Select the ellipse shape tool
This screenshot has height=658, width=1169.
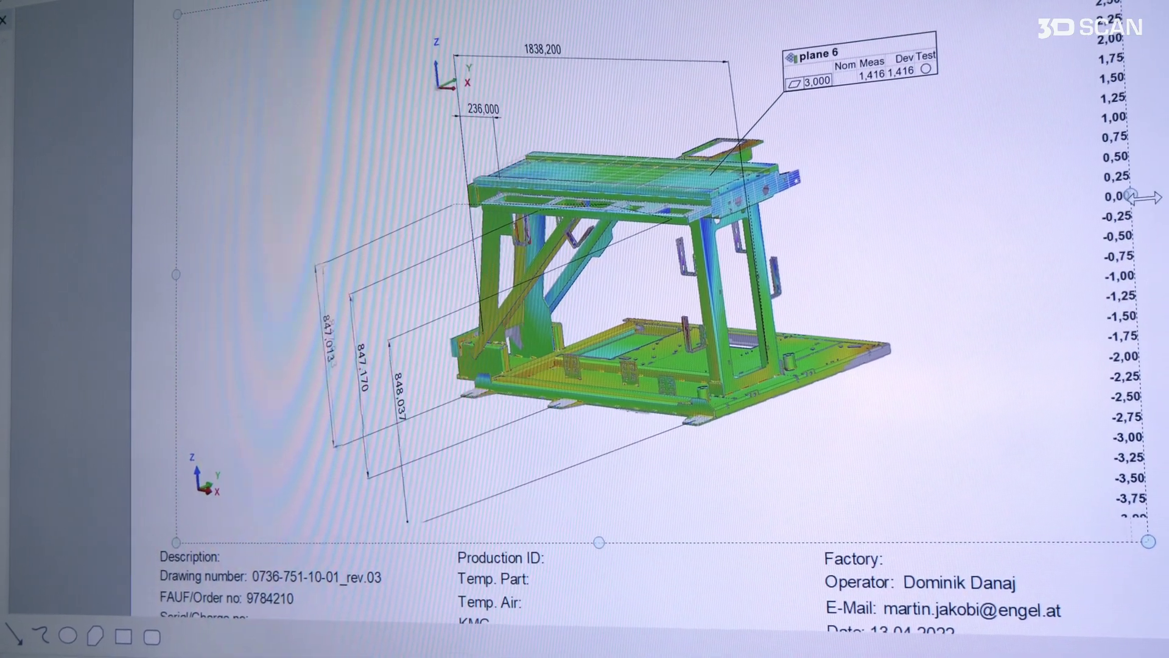coord(68,635)
